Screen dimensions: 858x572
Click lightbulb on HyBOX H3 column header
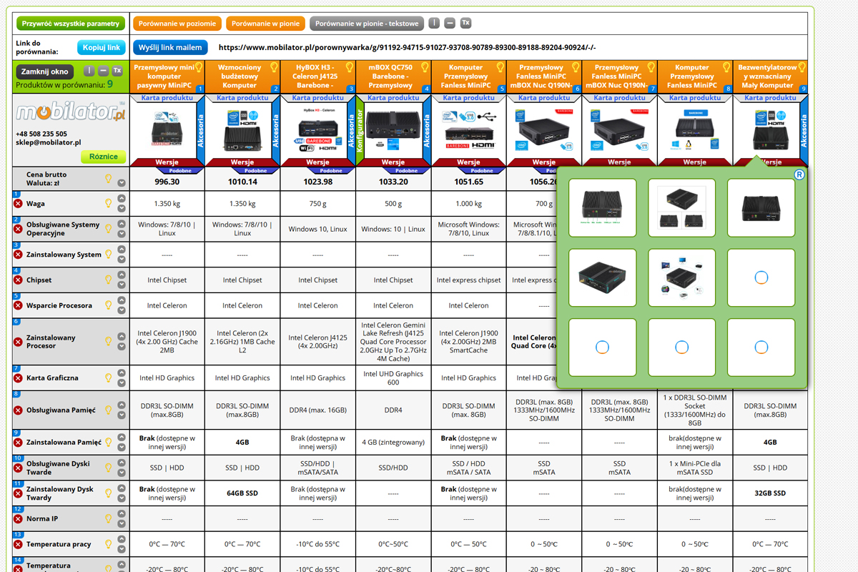[349, 67]
